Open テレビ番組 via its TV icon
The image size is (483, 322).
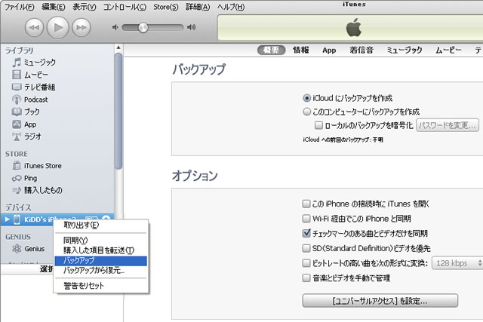tap(17, 87)
